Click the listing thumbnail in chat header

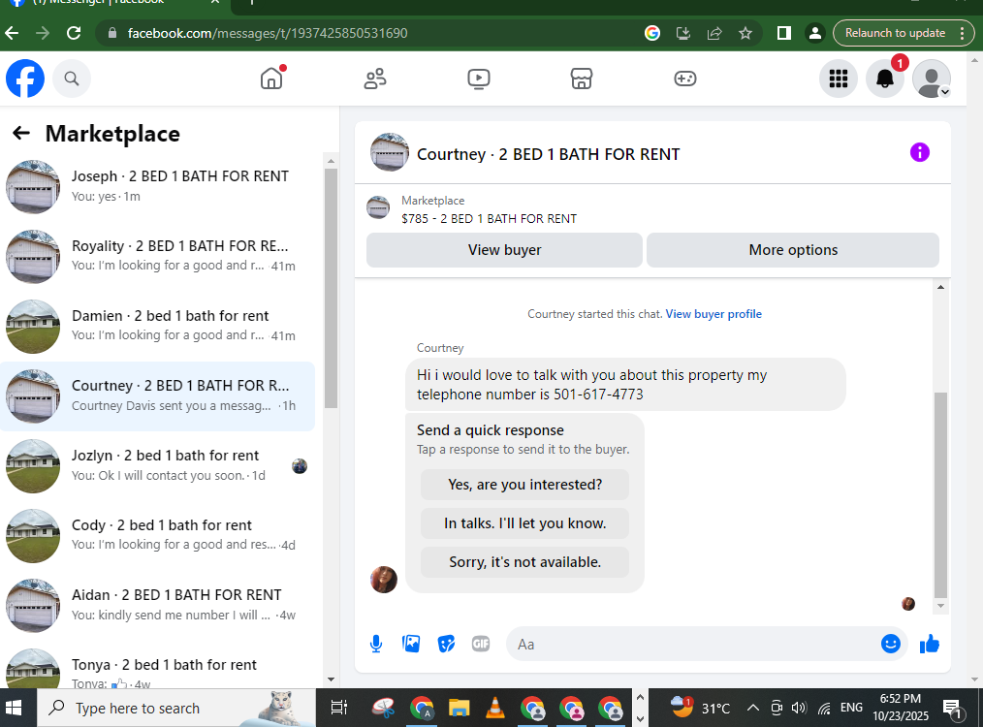point(390,152)
